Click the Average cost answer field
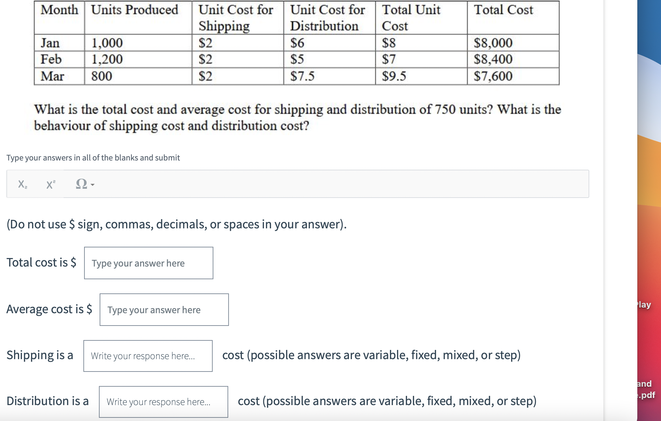661x421 pixels. (164, 310)
